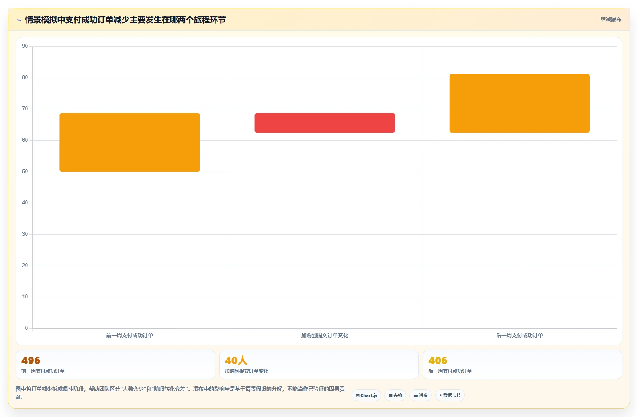Click x-axis label 加购到提交订单变化
Image resolution: width=638 pixels, height=417 pixels.
pyautogui.click(x=325, y=335)
